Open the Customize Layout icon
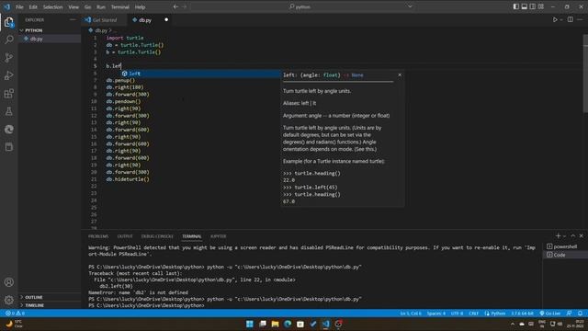Viewport: 588px width, 331px height. click(541, 6)
